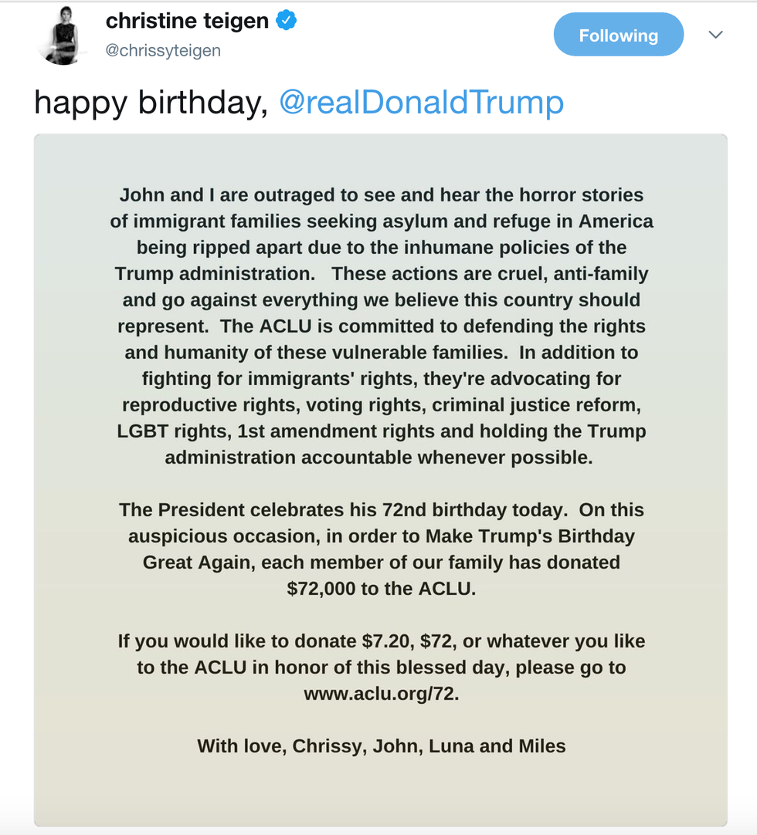
Task: Click the blue verified checkmark badge
Action: [287, 21]
